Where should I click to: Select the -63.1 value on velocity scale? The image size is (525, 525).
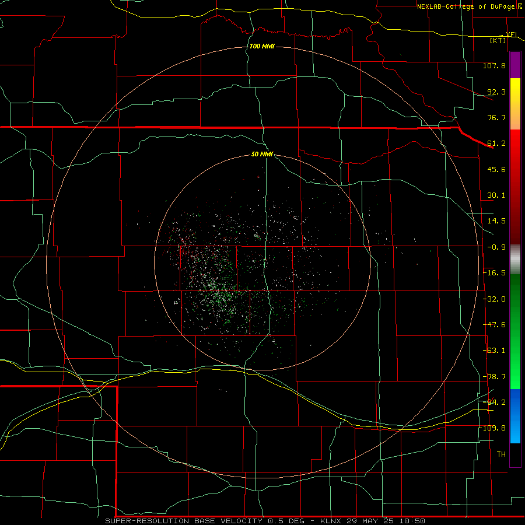coord(494,351)
